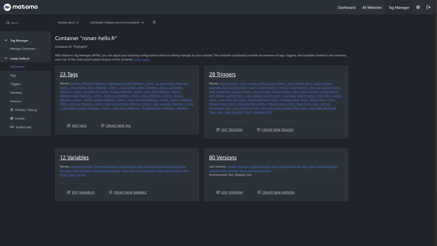Viewport: 437px width, 246px height.
Task: Click the Matomo logo icon
Action: (x=7, y=7)
